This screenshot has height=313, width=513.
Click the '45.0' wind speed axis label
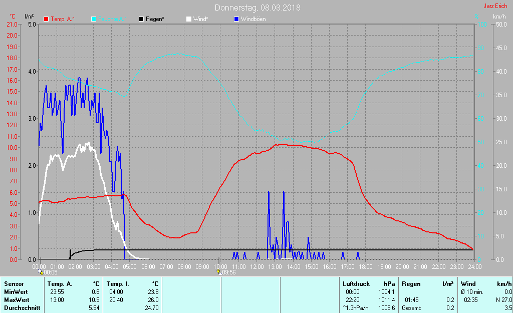pos(501,48)
